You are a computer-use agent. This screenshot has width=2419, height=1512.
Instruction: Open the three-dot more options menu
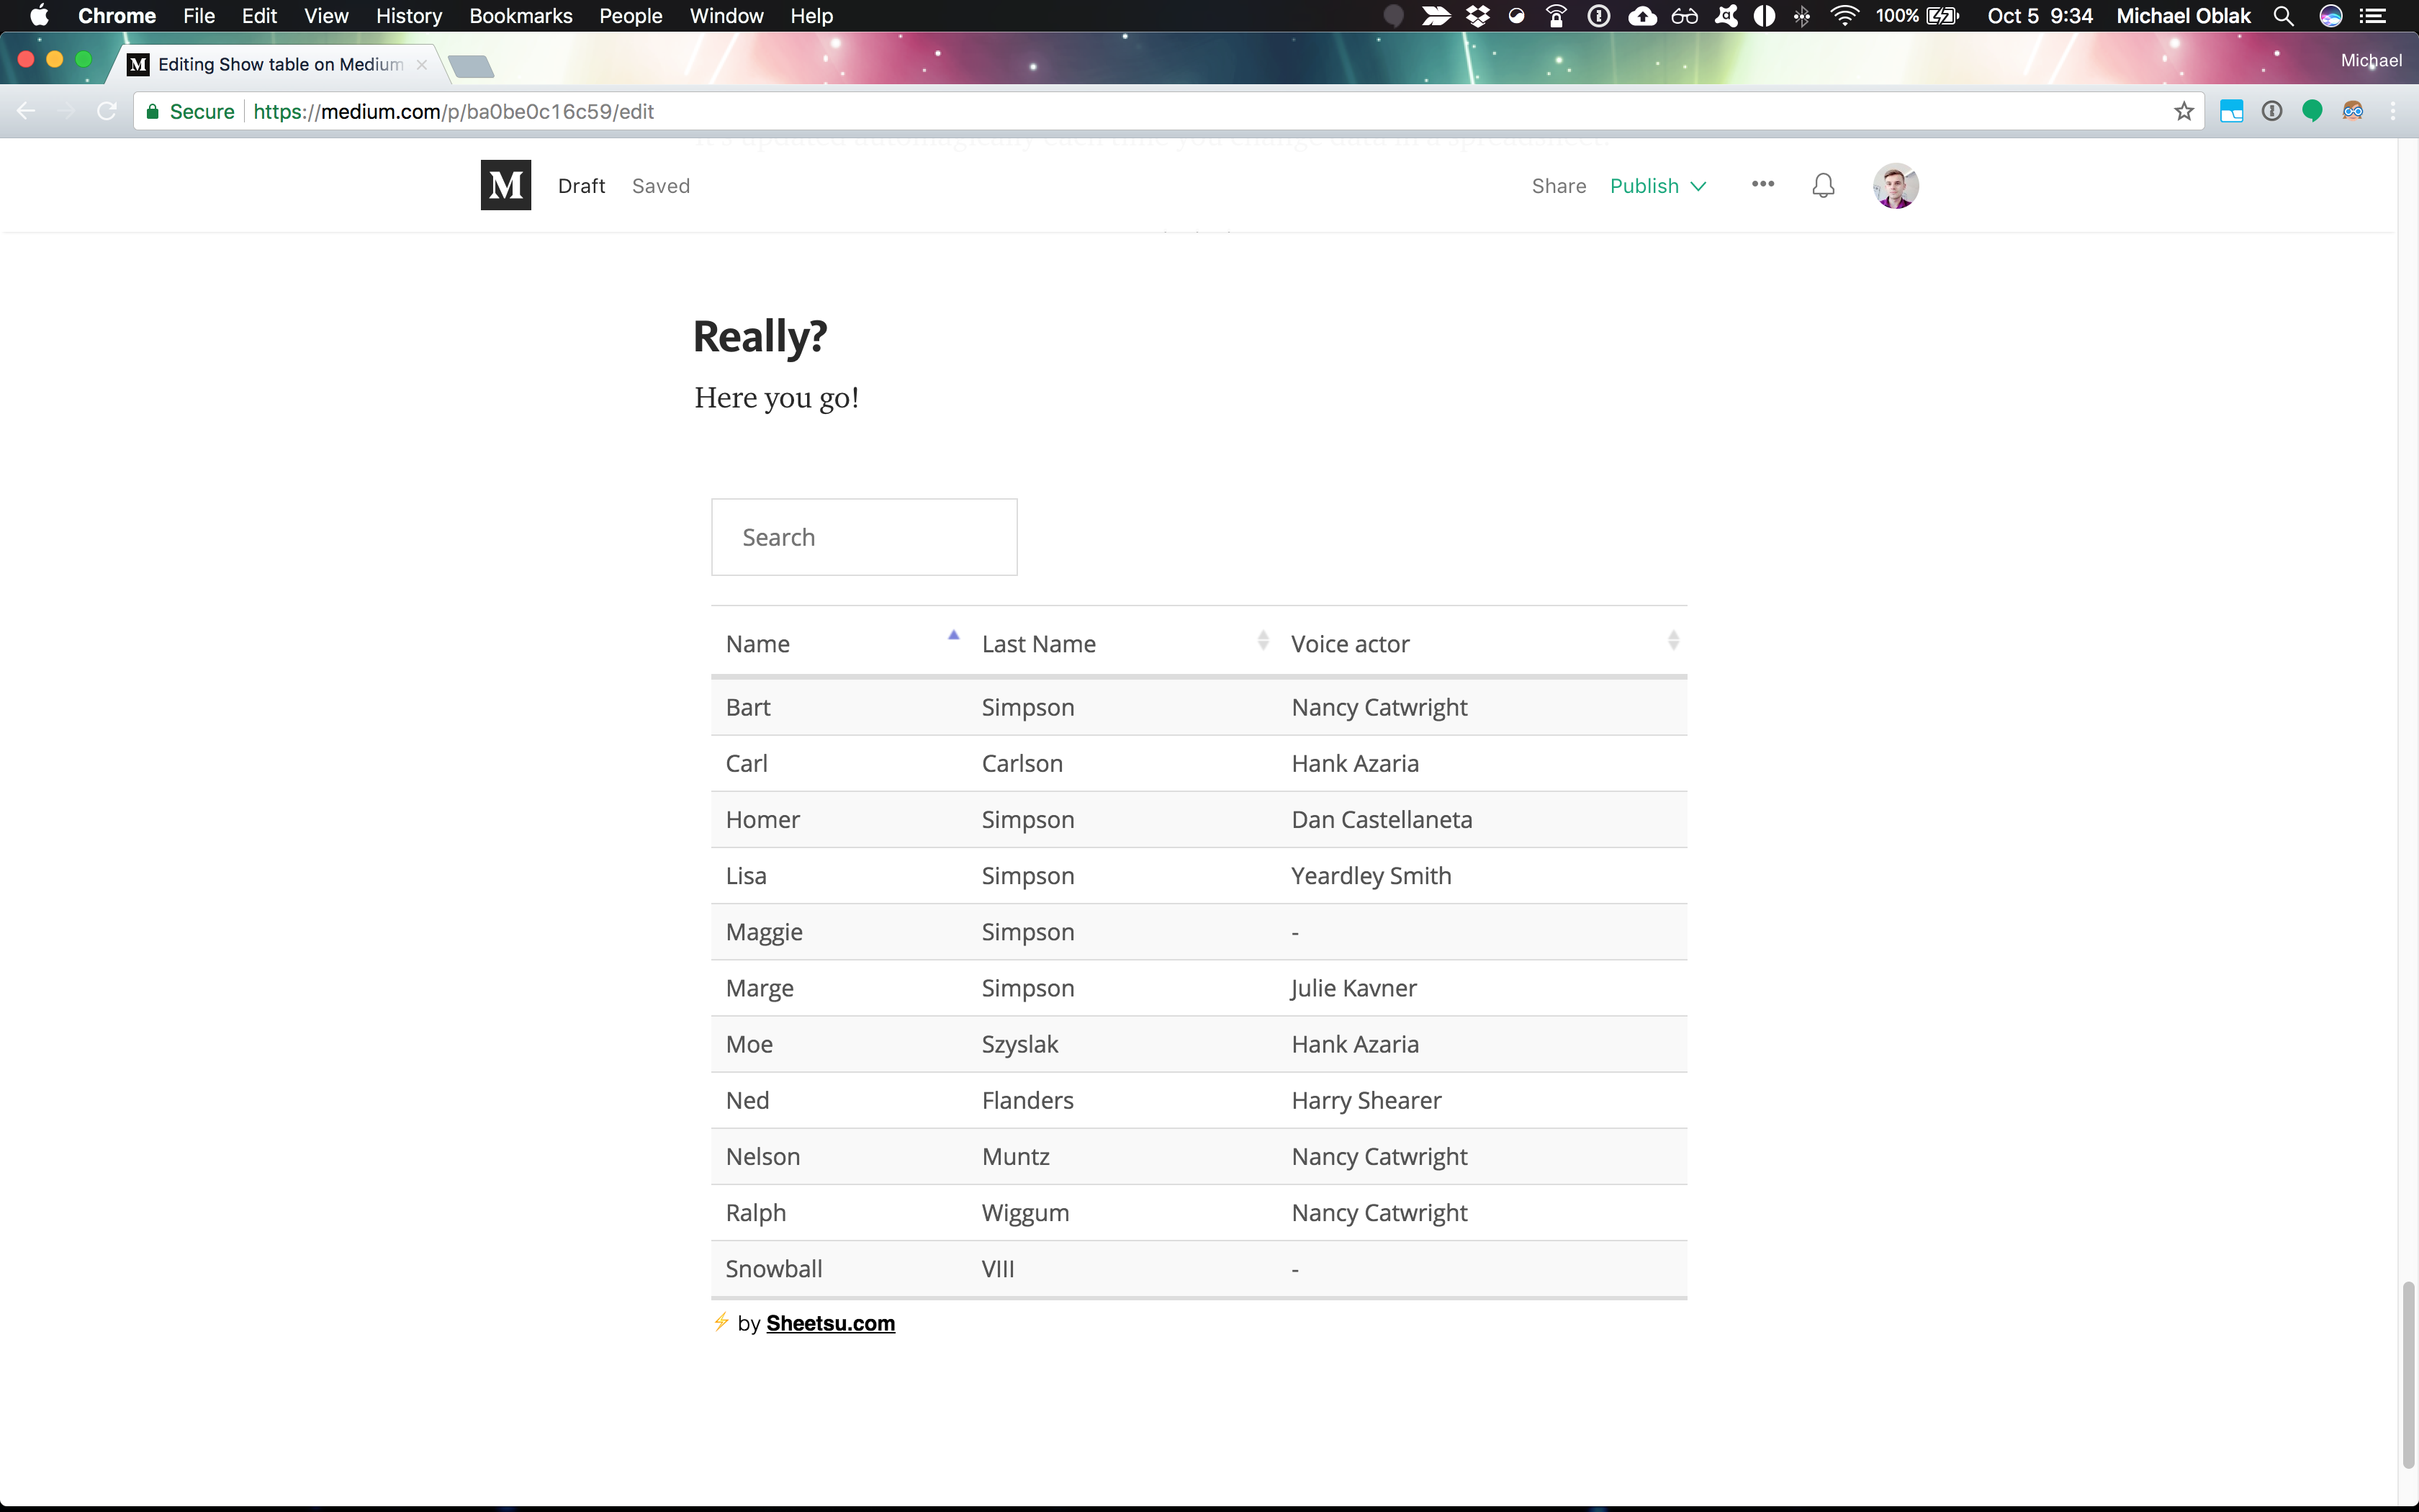click(x=1762, y=184)
